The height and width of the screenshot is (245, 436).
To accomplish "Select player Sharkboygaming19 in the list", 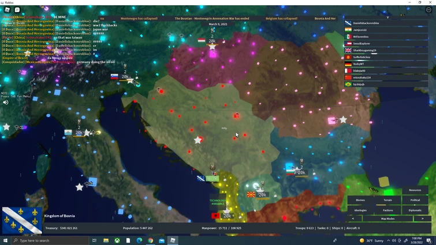I will coord(386,50).
